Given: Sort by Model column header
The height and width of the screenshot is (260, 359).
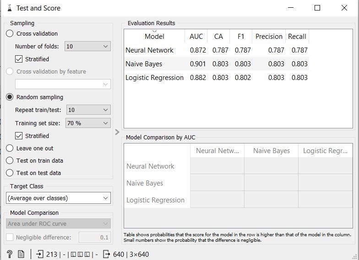Looking at the screenshot, I should coord(154,37).
